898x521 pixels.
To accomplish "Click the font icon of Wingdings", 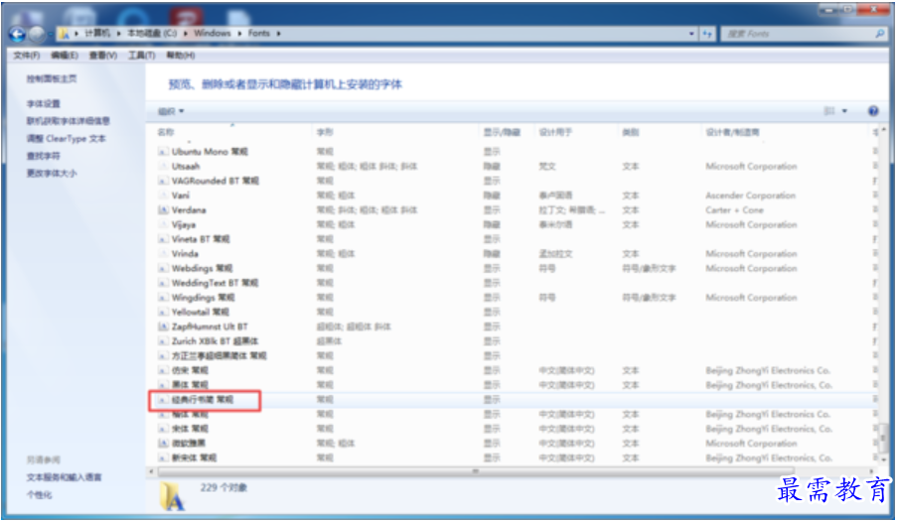I will 163,298.
